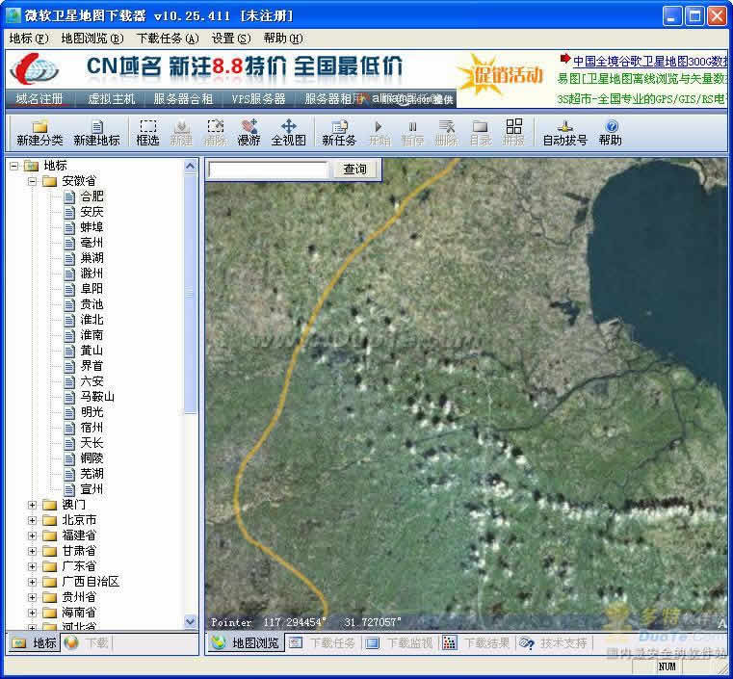This screenshot has width=733, height=679.
Task: Click the 新建地标 toolbar icon
Action: [96, 133]
